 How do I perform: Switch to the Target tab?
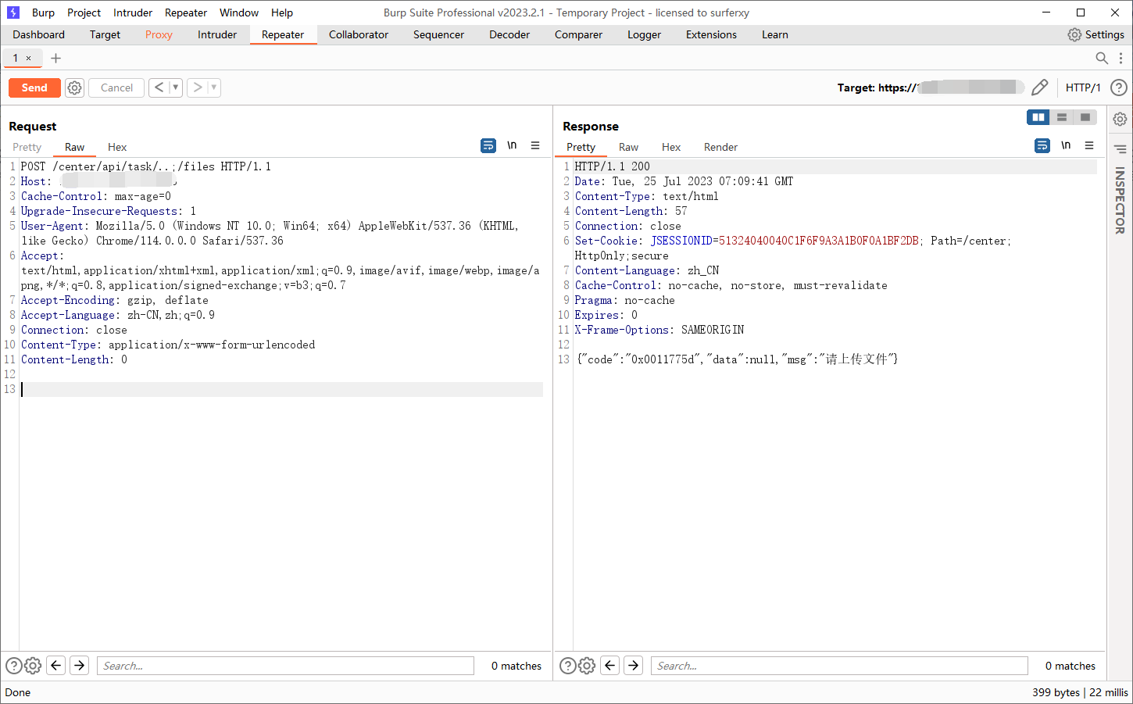(105, 34)
